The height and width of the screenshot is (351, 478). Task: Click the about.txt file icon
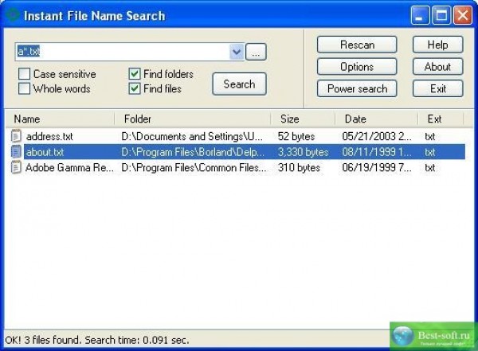16,152
